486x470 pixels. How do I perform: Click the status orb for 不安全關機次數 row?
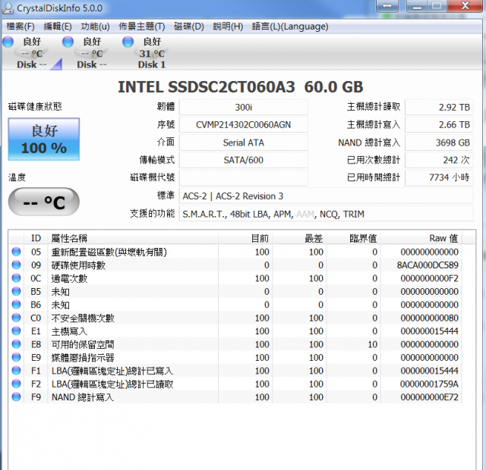pyautogui.click(x=16, y=318)
